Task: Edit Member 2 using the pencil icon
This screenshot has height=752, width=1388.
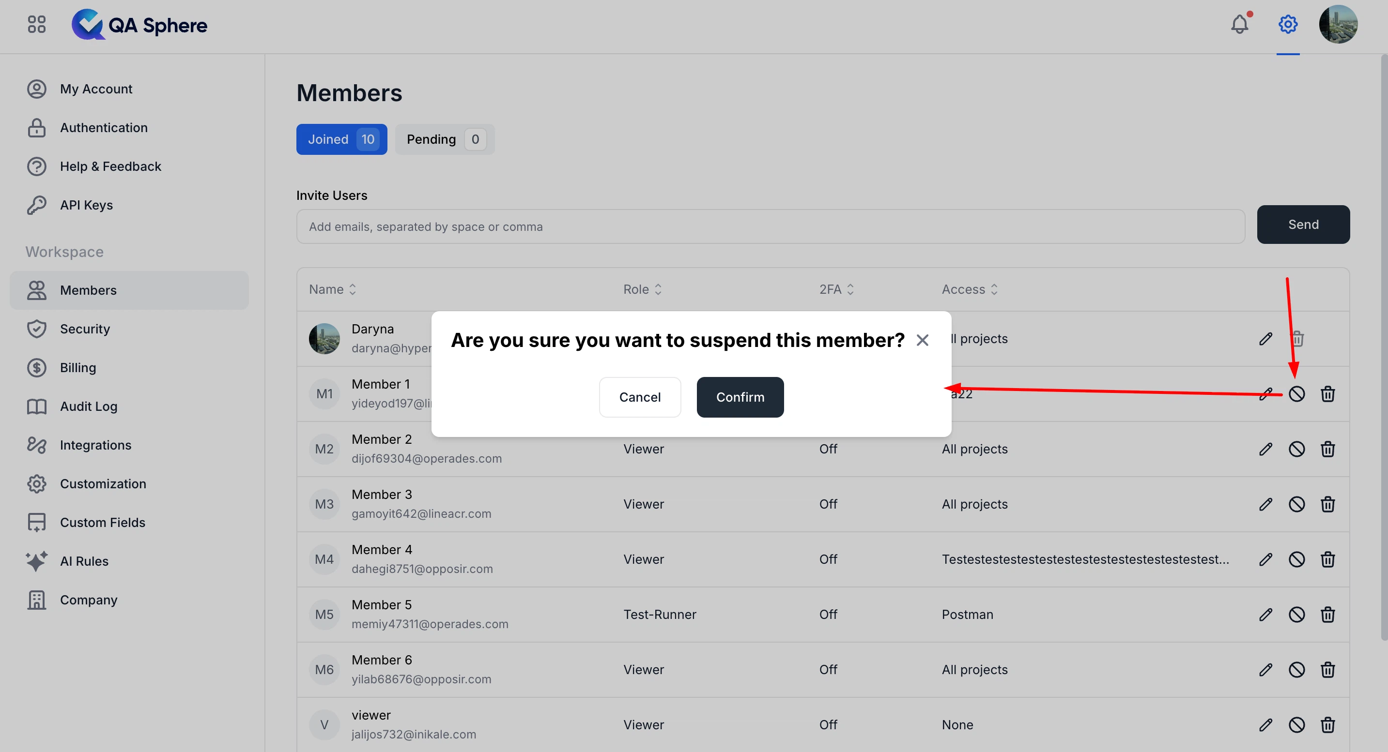Action: pyautogui.click(x=1266, y=449)
